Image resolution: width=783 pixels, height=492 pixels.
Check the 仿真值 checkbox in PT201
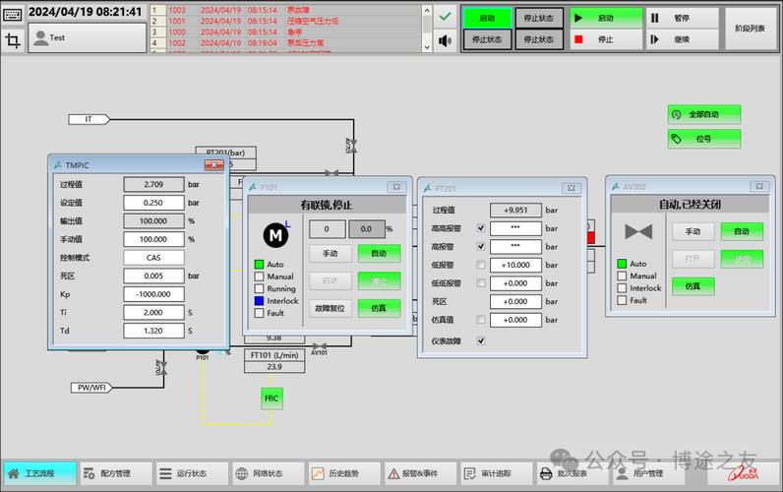(x=481, y=320)
